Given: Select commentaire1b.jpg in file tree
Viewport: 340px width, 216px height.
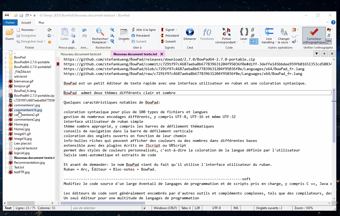Looking at the screenshot, I should click(28, 110).
